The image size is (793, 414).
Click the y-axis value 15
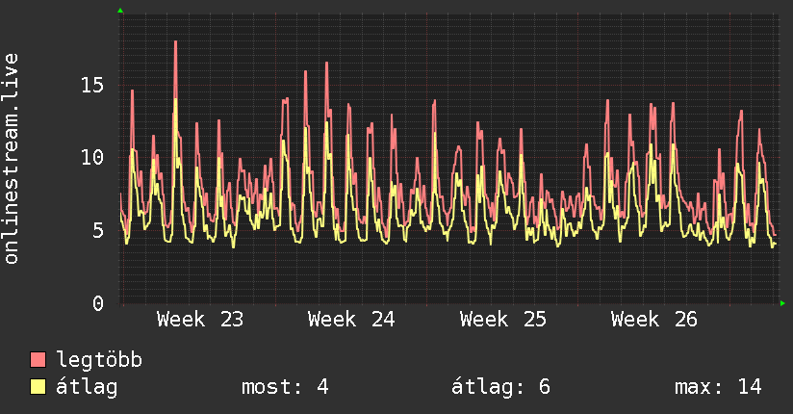[x=92, y=85]
